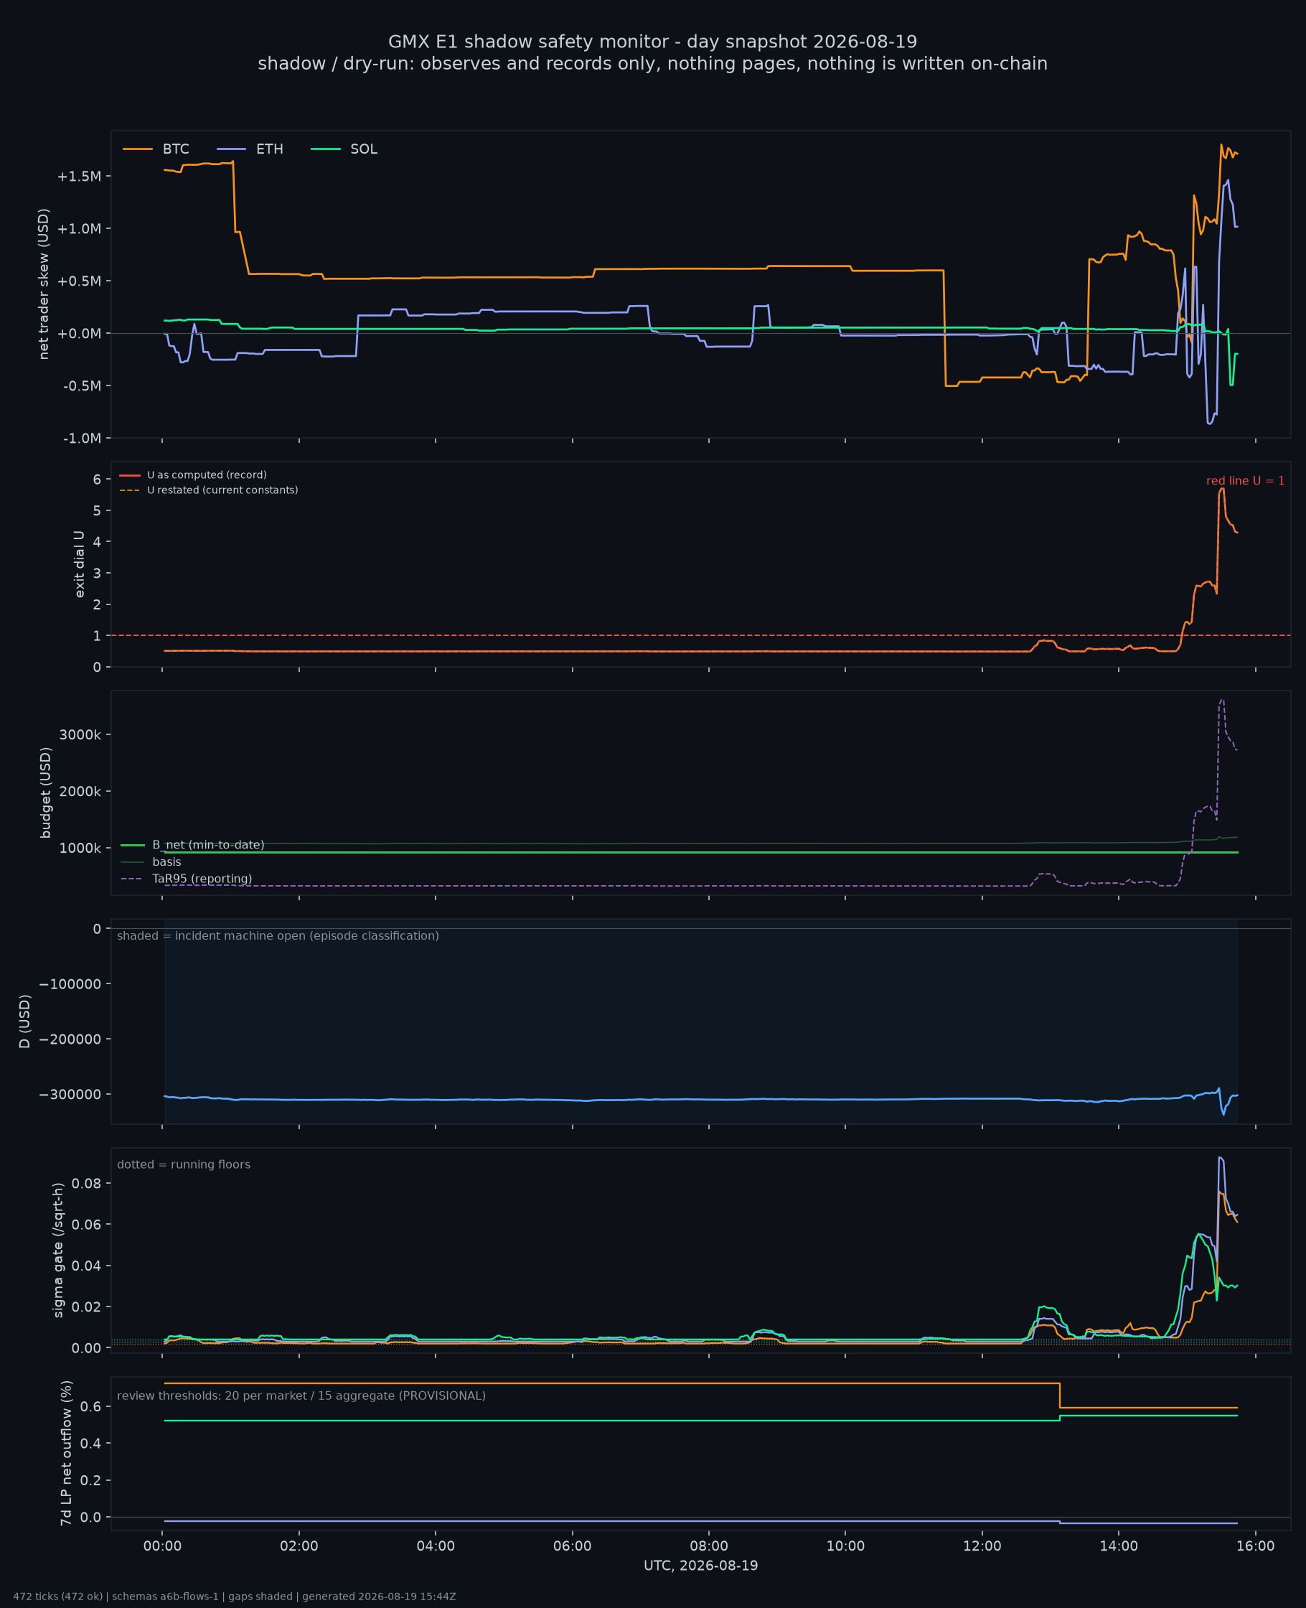Viewport: 1306px width, 1608px height.
Task: Click the "16:00" time axis label
Action: click(x=1256, y=1546)
